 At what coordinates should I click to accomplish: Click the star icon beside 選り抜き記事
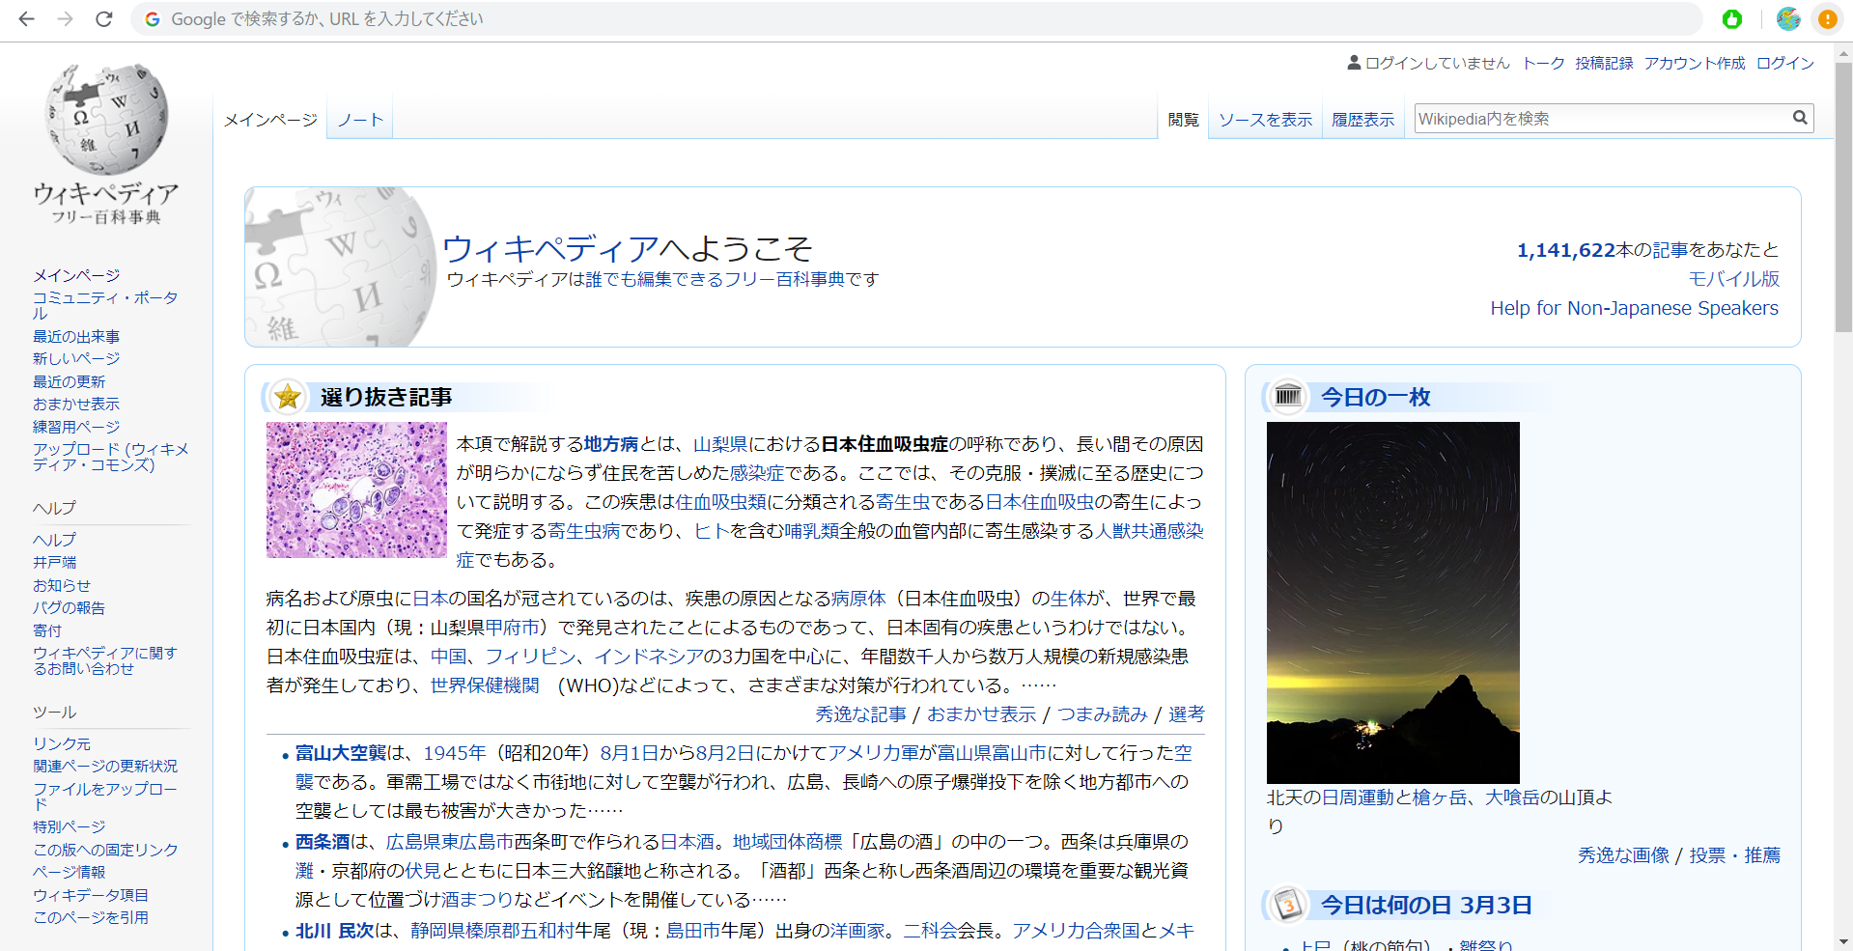[x=287, y=397]
